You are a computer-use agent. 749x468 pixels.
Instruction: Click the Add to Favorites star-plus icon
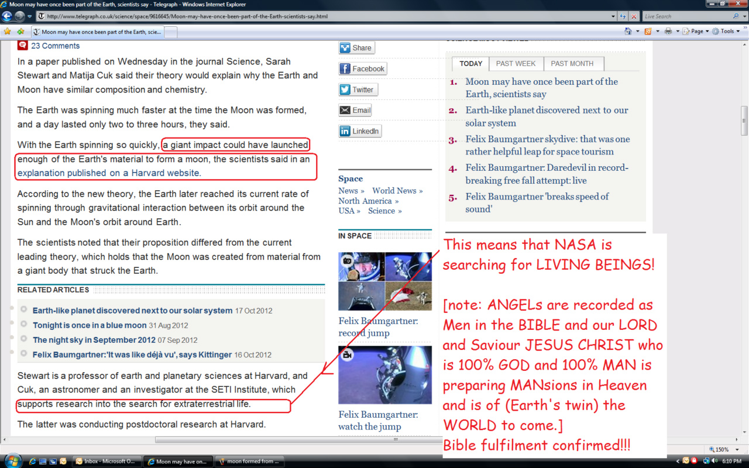[21, 32]
